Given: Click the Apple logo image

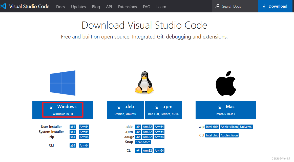Looking at the screenshot, I should 226,83.
